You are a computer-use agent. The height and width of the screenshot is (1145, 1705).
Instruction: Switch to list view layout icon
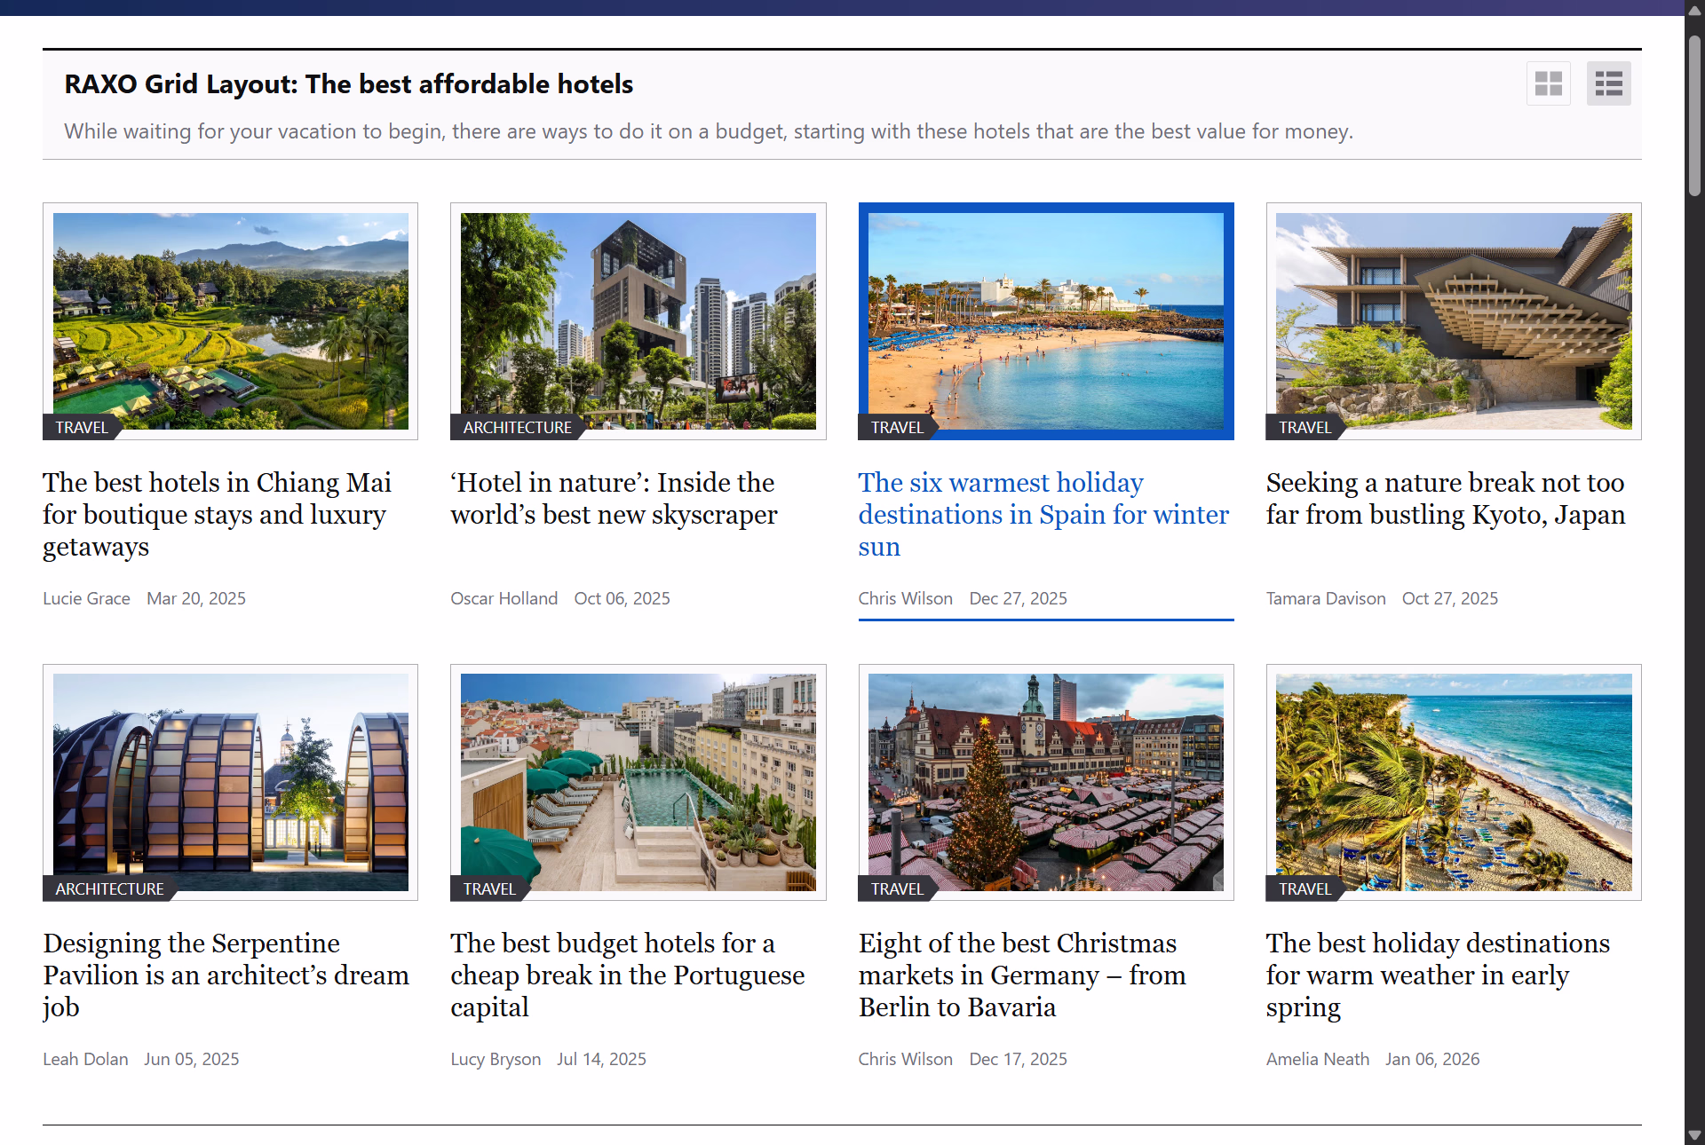1608,83
